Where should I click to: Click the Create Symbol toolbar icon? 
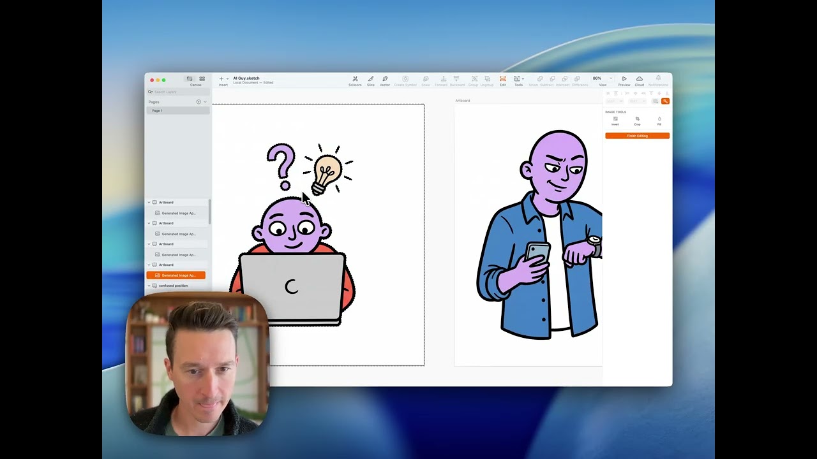405,79
